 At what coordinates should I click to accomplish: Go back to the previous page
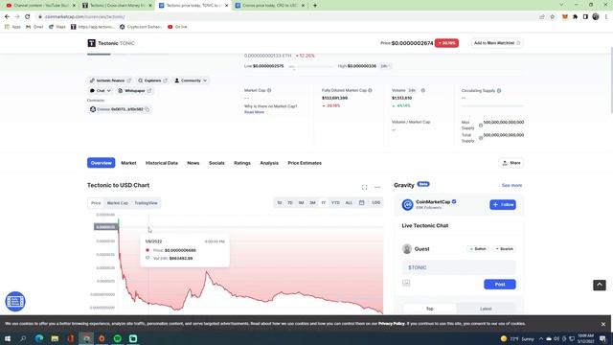coord(7,17)
